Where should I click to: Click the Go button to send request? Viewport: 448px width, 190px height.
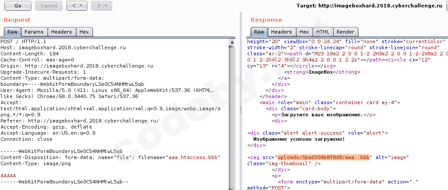(x=17, y=6)
